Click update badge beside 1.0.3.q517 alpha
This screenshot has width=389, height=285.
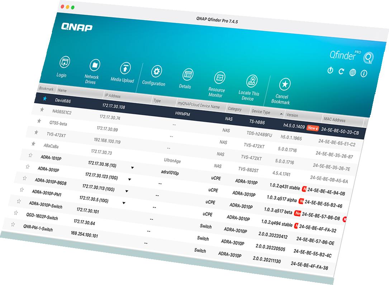[x=301, y=201]
